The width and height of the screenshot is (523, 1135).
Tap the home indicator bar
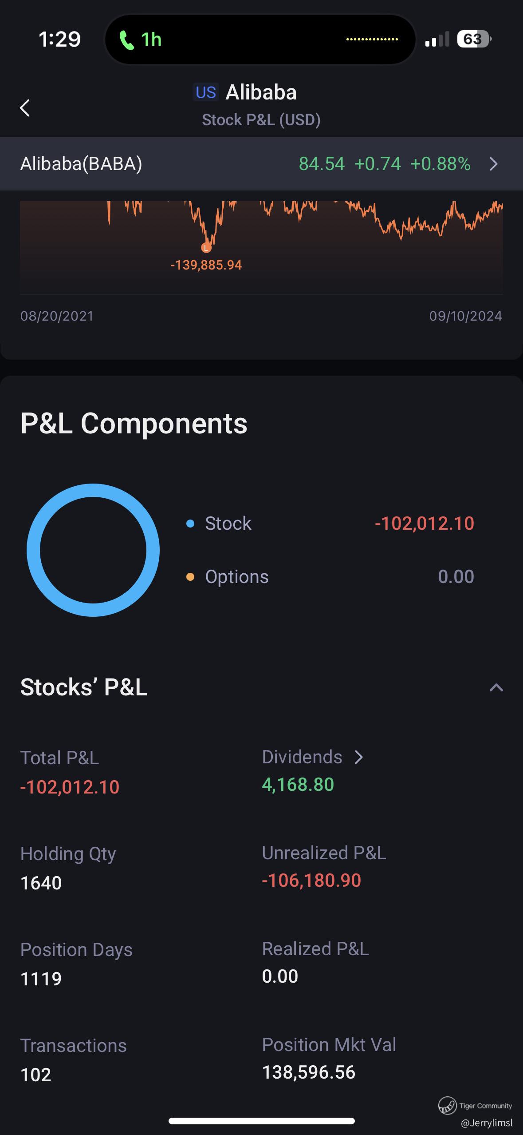(x=261, y=1121)
